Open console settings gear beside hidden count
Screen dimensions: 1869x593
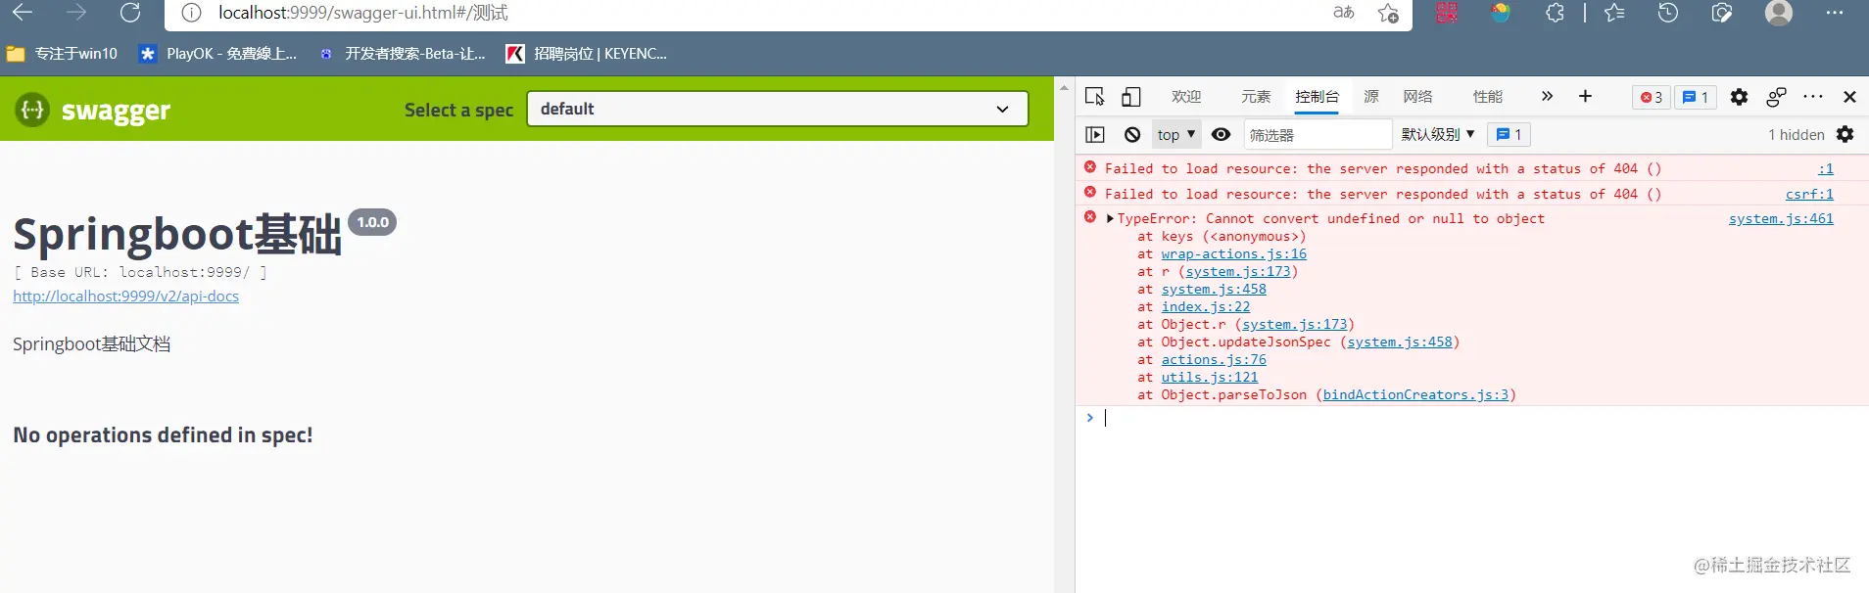coord(1845,135)
